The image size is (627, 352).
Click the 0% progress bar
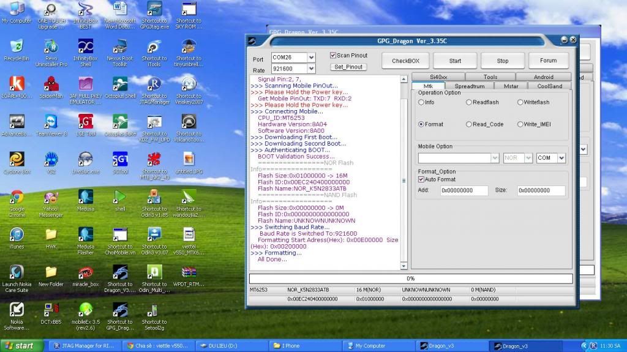point(411,279)
